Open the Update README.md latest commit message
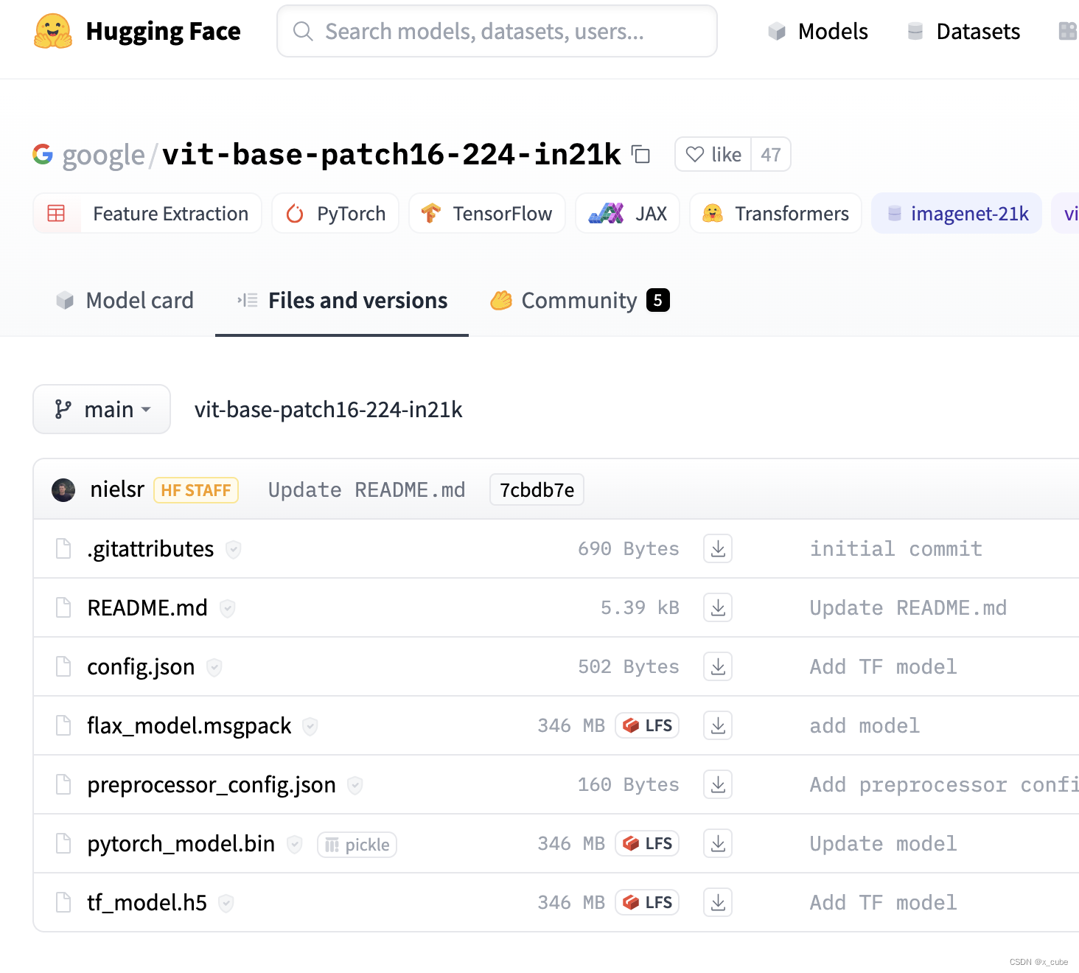The image size is (1079, 973). click(x=366, y=489)
